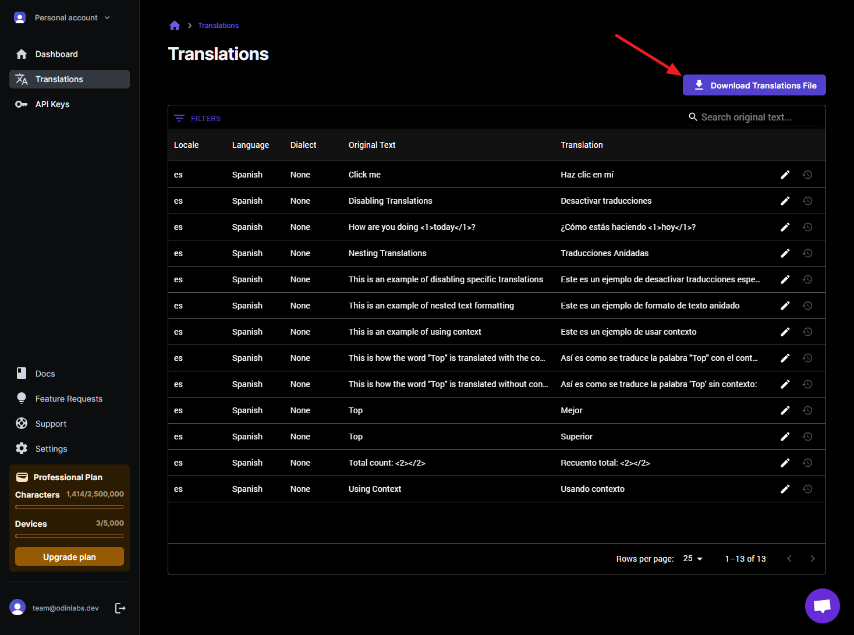Go to the next page of translations
Image resolution: width=854 pixels, height=635 pixels.
(813, 558)
